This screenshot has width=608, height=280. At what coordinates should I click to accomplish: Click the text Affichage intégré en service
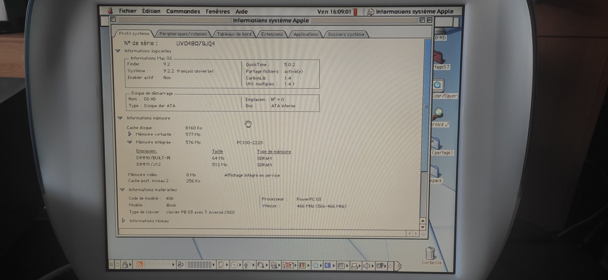point(252,175)
